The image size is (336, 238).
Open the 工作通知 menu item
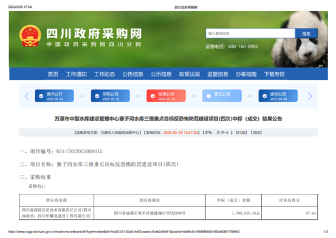click(x=77, y=74)
